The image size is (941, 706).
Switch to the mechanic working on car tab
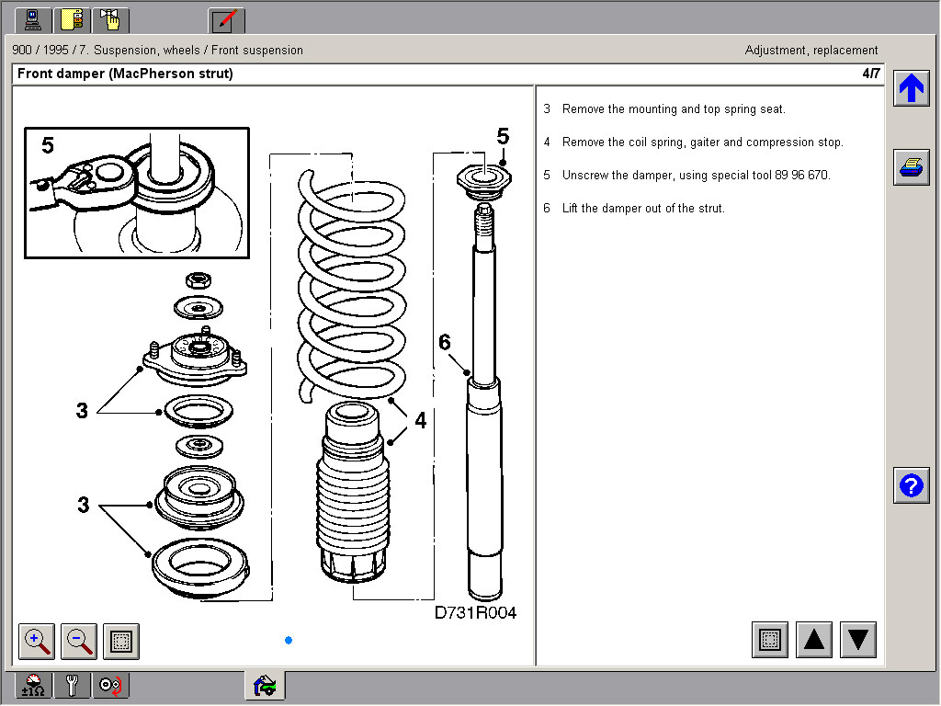(265, 685)
